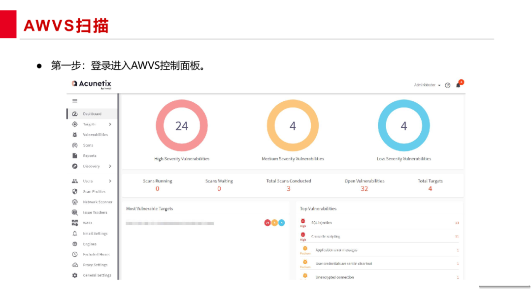Image resolution: width=532 pixels, height=299 pixels.
Task: Click the Application error messages medium icon
Action: (305, 248)
